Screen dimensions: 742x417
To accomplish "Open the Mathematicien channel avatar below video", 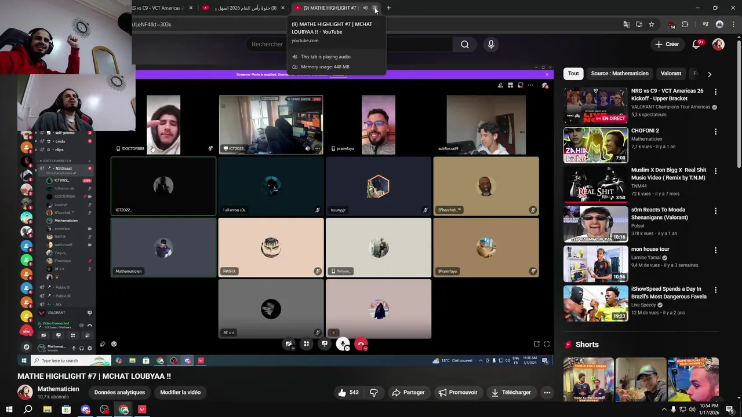I will tap(25, 393).
